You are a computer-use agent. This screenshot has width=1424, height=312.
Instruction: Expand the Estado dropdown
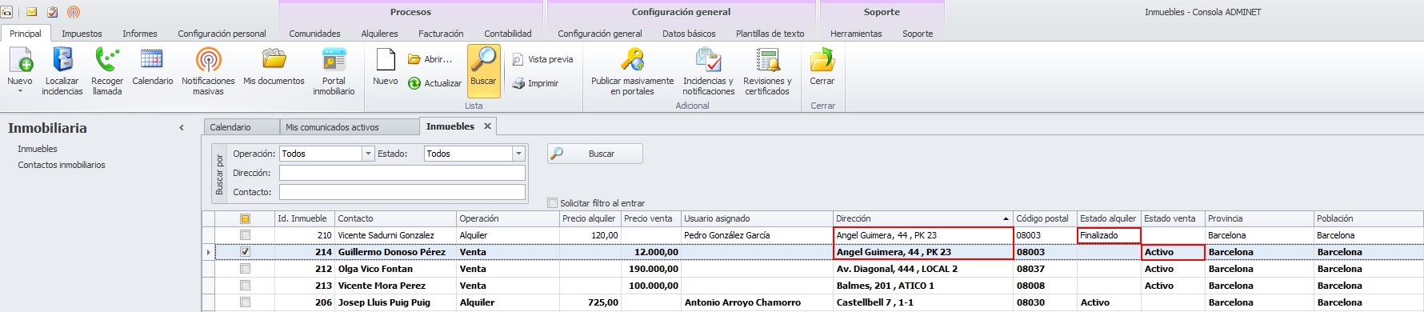[x=518, y=154]
